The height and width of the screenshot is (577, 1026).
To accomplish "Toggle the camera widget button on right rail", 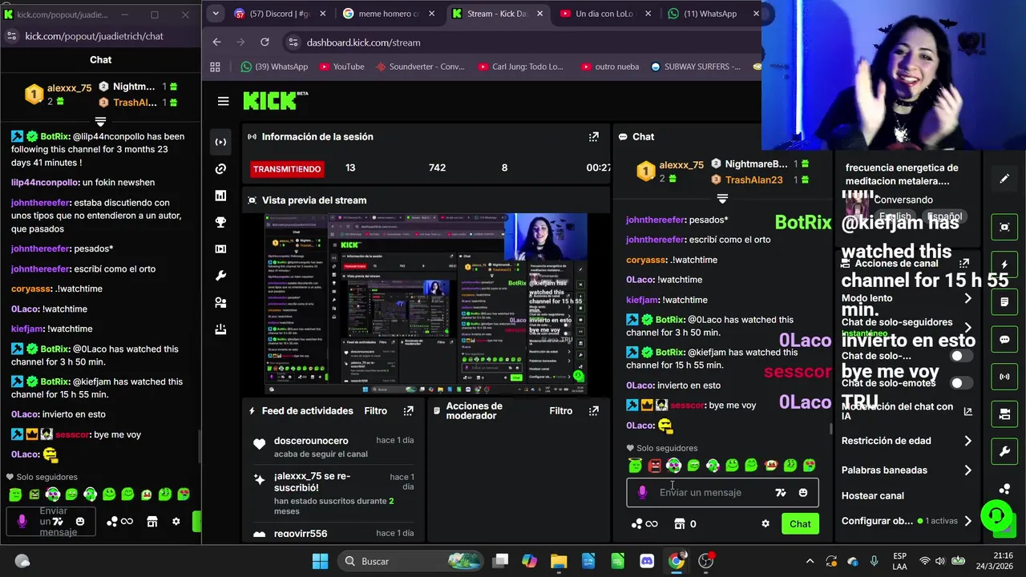I will click(x=1004, y=414).
